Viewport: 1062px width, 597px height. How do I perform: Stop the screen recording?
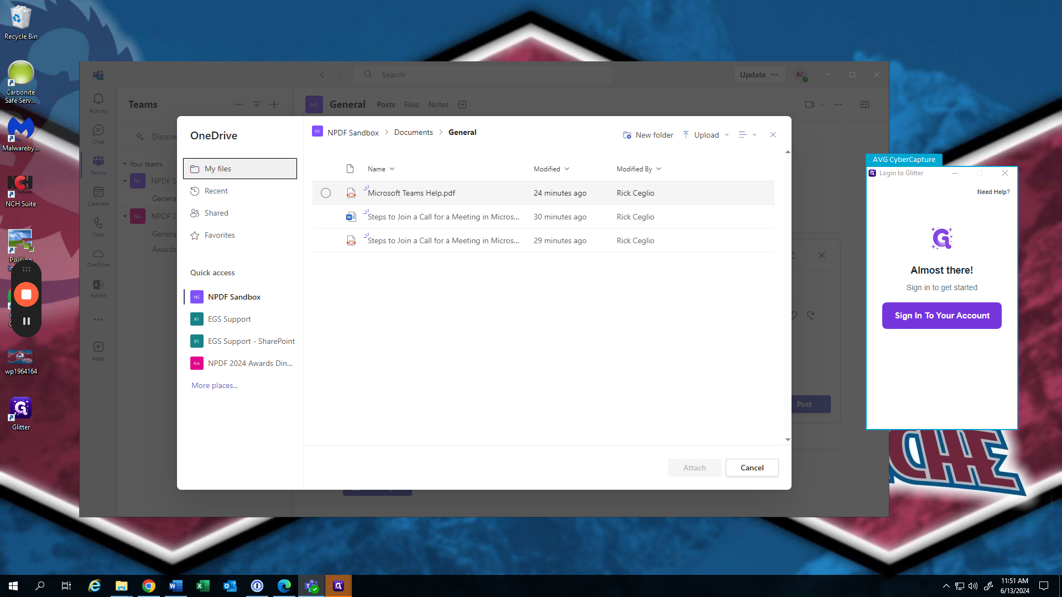coord(26,294)
